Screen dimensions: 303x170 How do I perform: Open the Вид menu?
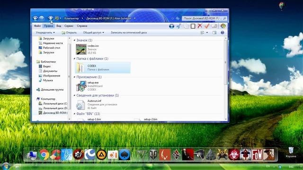click(59, 26)
